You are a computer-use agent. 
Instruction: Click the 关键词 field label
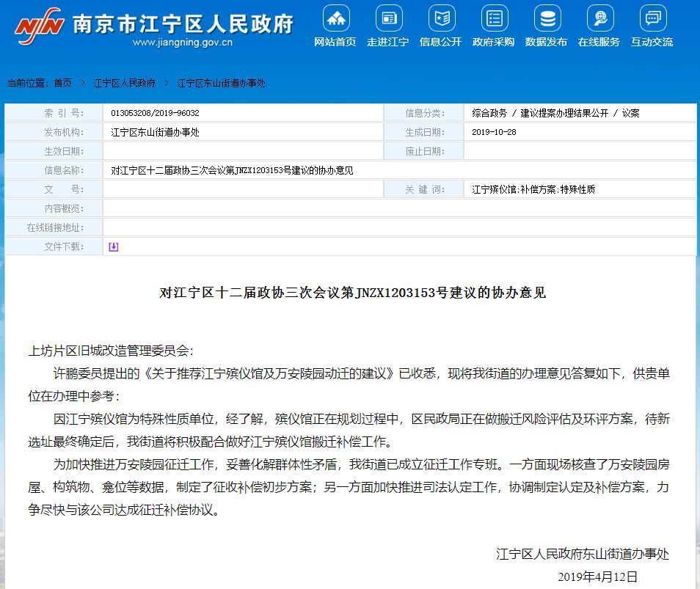425,190
